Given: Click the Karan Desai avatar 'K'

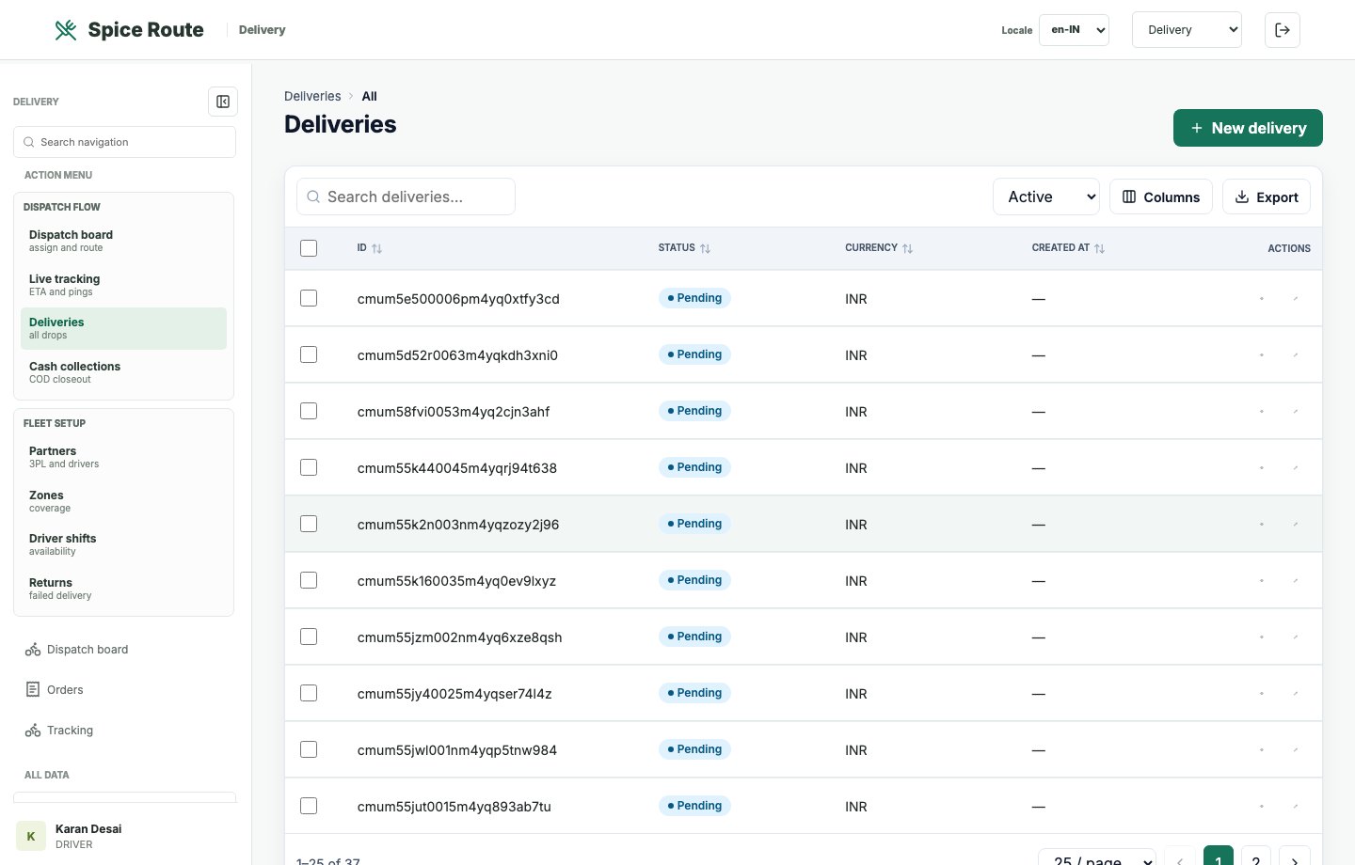Looking at the screenshot, I should (x=31, y=836).
